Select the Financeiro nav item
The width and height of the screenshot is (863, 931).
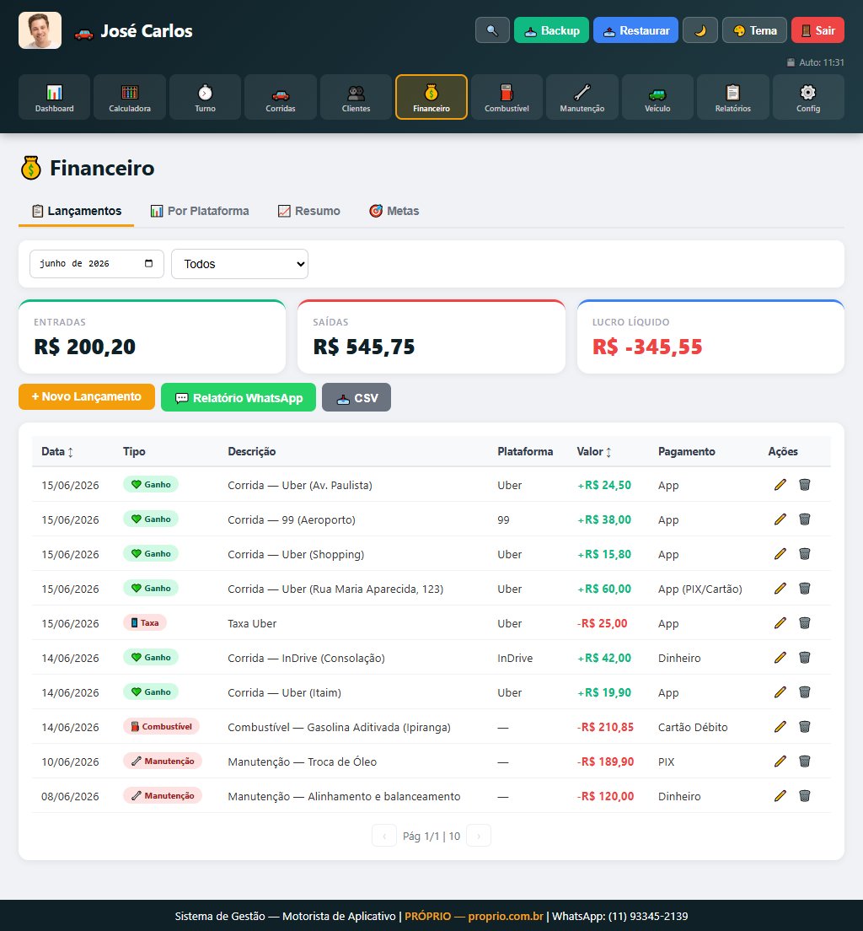[431, 97]
